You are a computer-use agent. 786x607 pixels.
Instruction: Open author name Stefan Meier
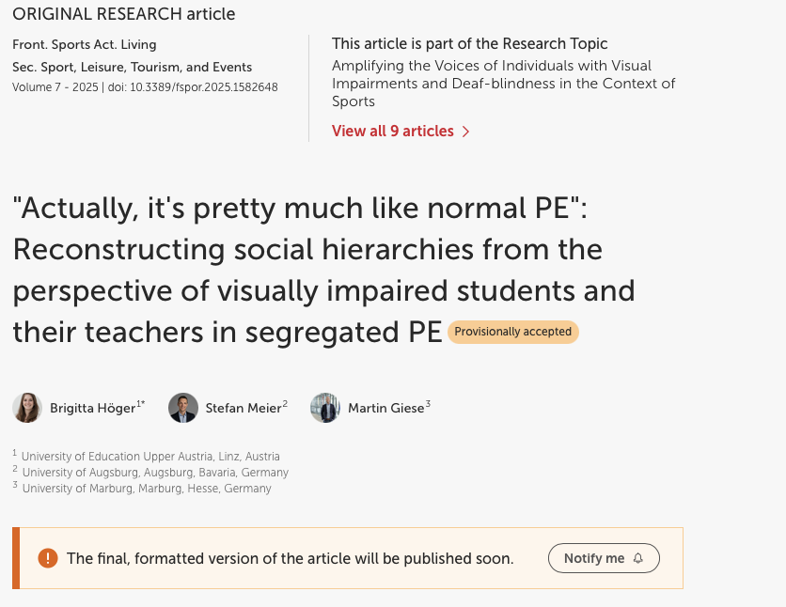point(243,408)
